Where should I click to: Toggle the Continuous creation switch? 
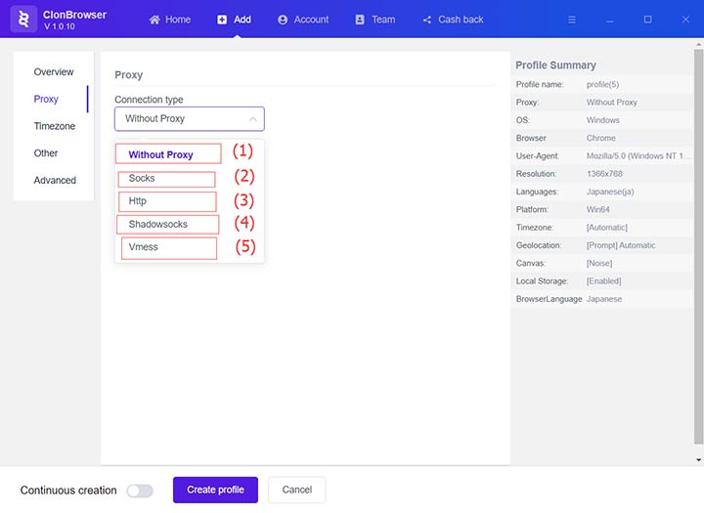pyautogui.click(x=140, y=491)
